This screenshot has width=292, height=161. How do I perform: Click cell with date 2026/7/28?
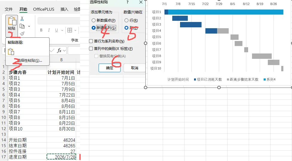coord(61,157)
